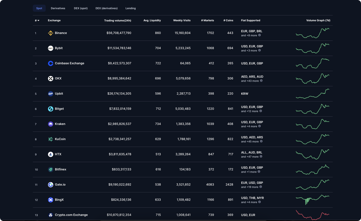Click BingX '+4 more' fiat text

249,202
